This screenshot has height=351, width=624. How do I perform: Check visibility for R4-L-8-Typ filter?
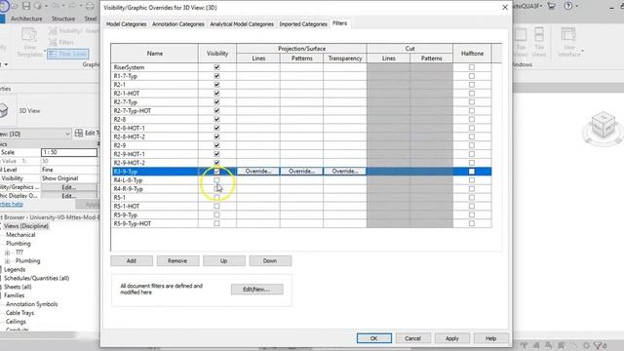[216, 180]
